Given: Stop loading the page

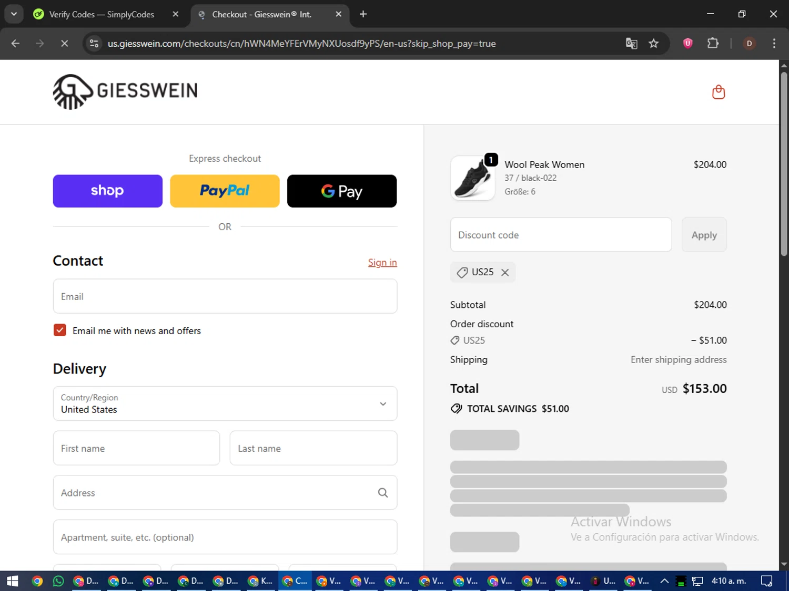Looking at the screenshot, I should pos(64,43).
